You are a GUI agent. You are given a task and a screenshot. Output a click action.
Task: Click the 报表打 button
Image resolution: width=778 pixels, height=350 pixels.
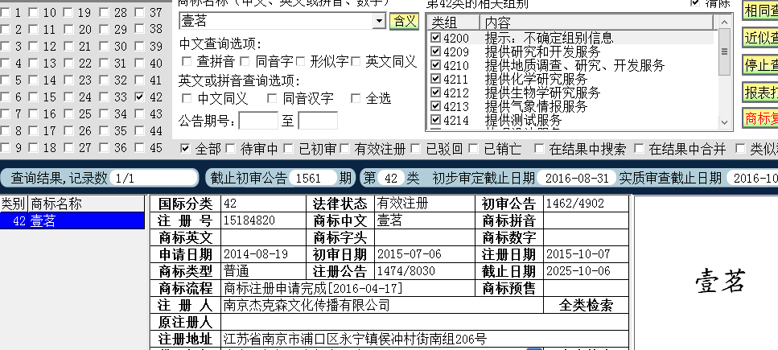tap(760, 92)
